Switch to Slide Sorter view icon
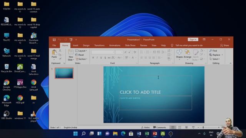 pos(180,127)
